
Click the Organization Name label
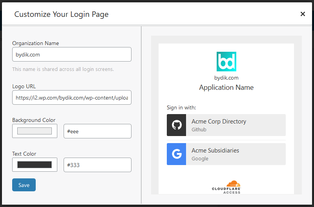click(x=36, y=43)
